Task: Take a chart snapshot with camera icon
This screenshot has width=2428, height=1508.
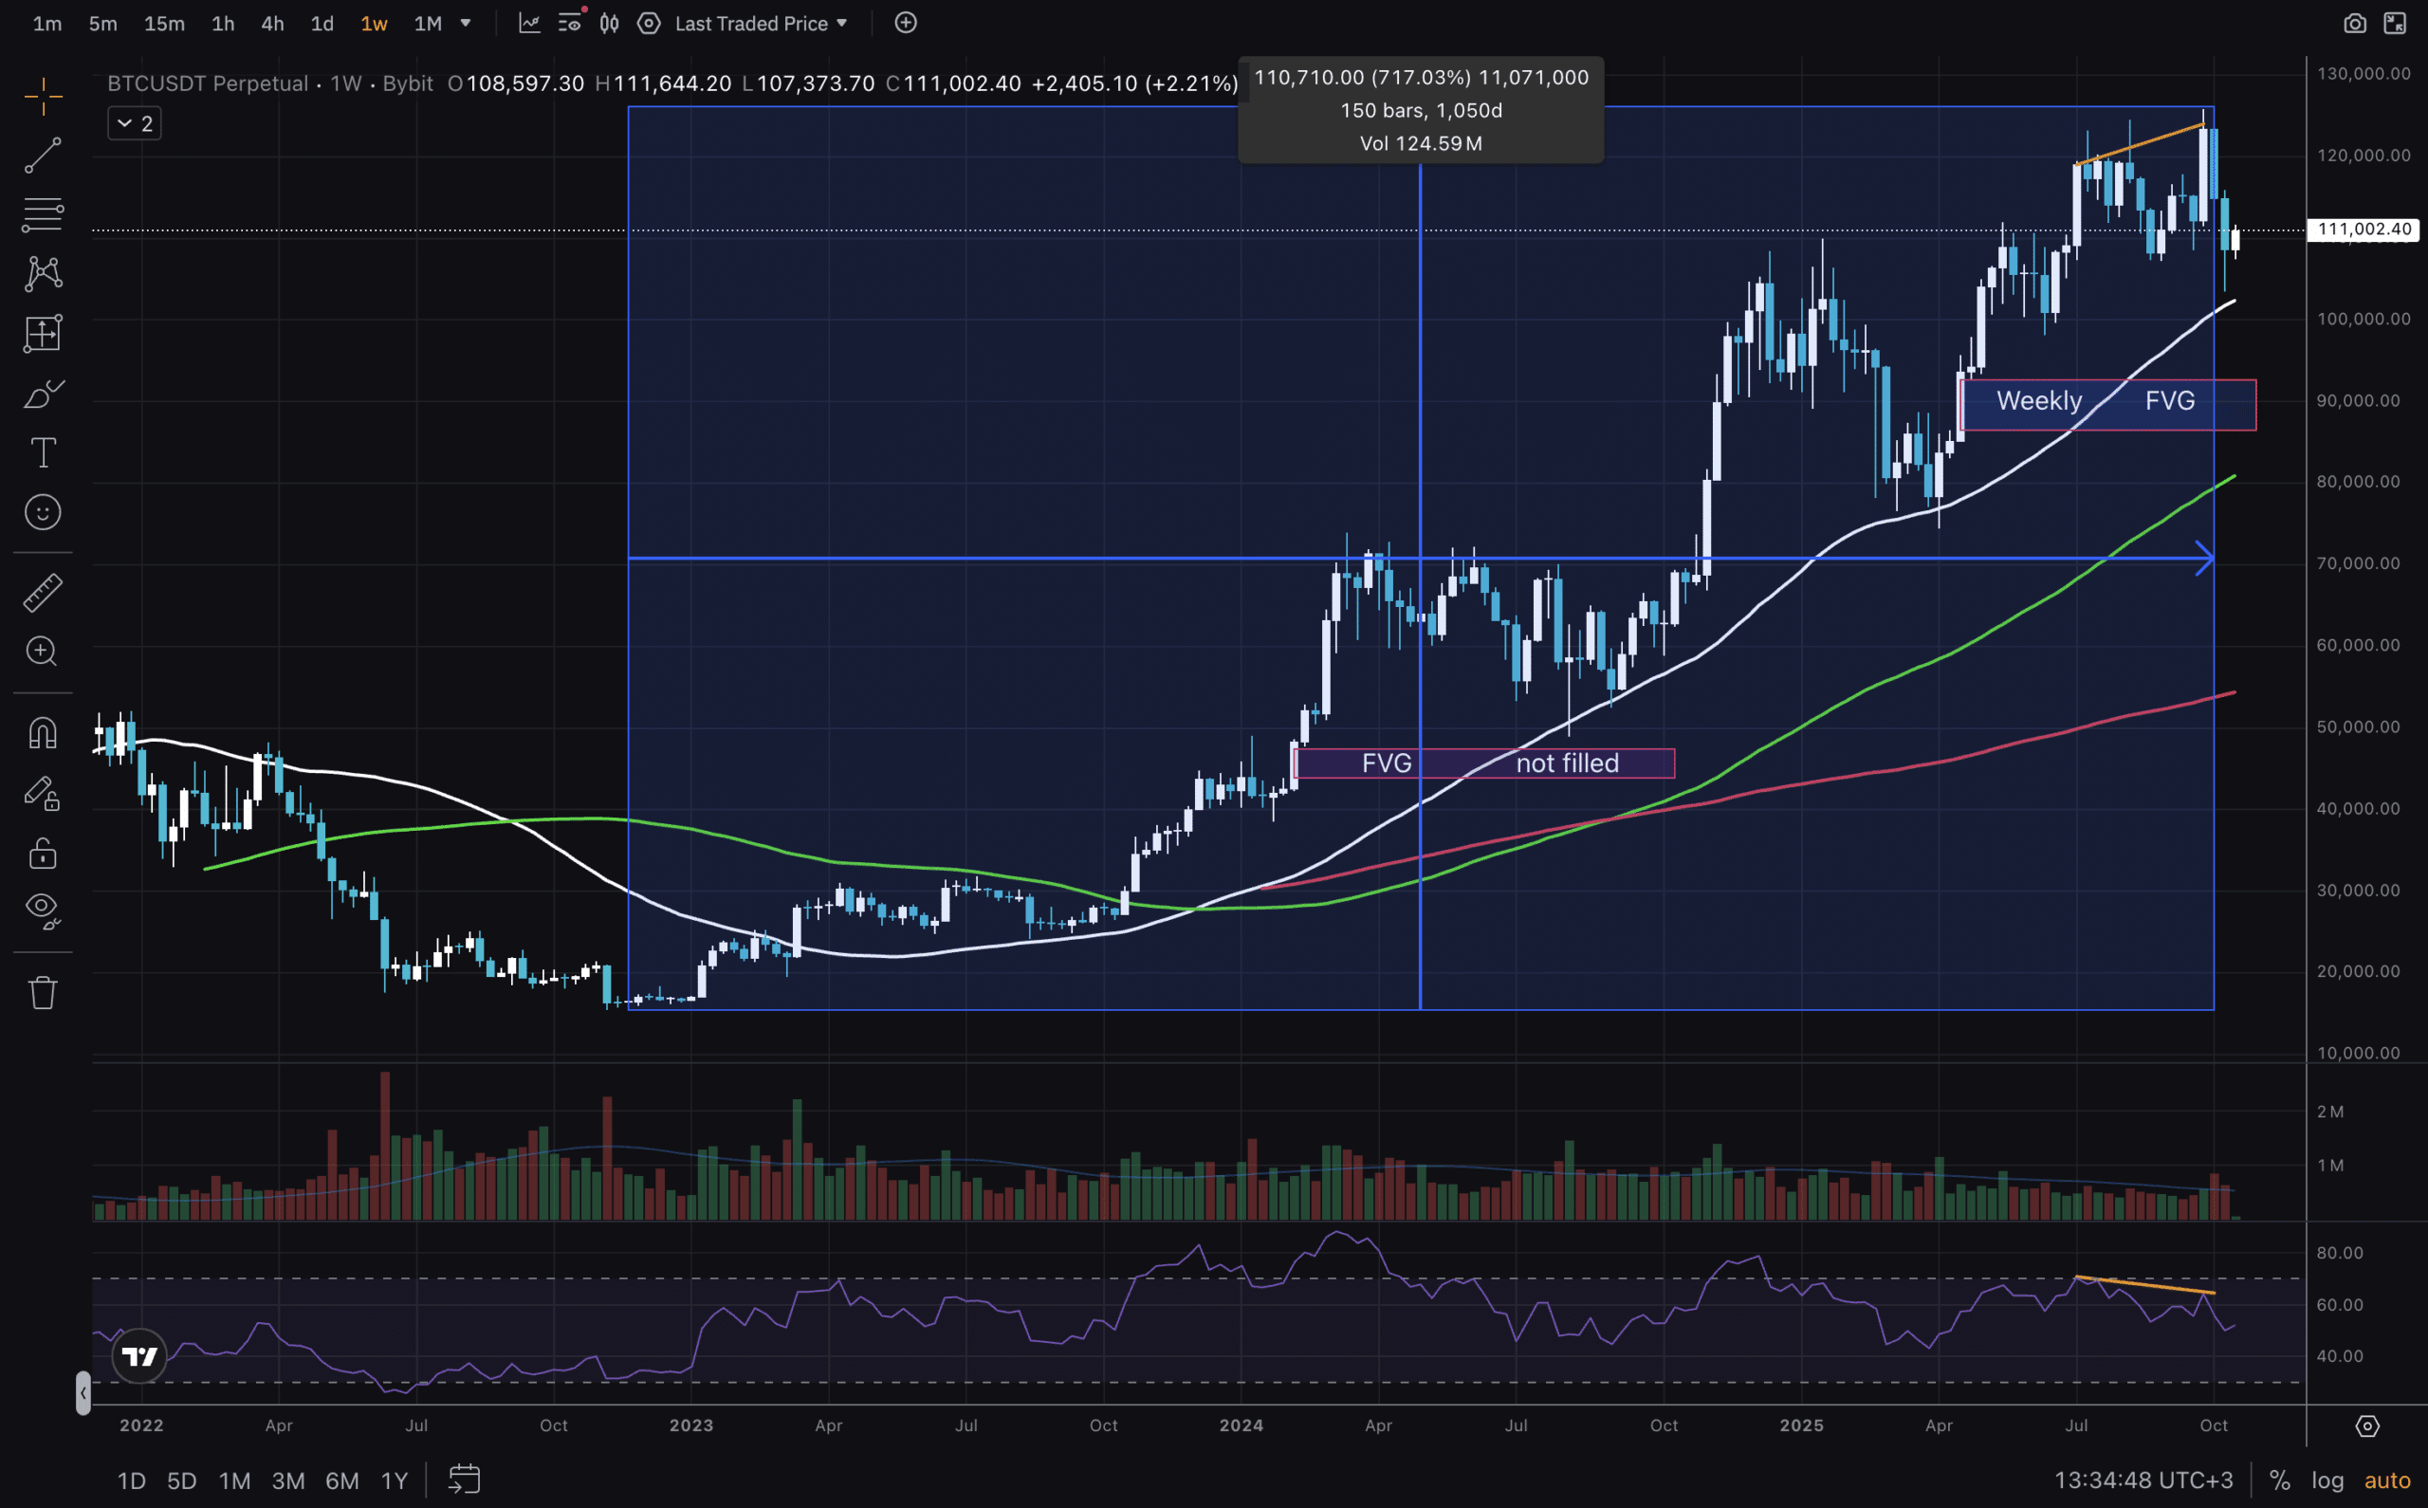Action: pyautogui.click(x=2354, y=24)
